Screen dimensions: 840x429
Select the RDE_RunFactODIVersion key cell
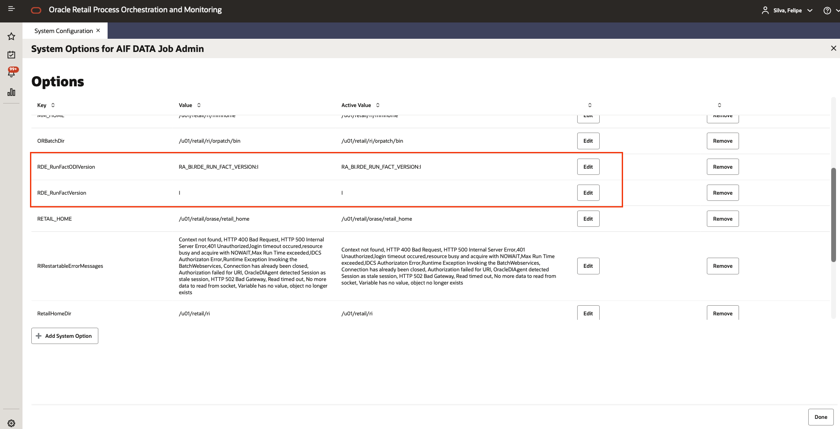tap(66, 167)
